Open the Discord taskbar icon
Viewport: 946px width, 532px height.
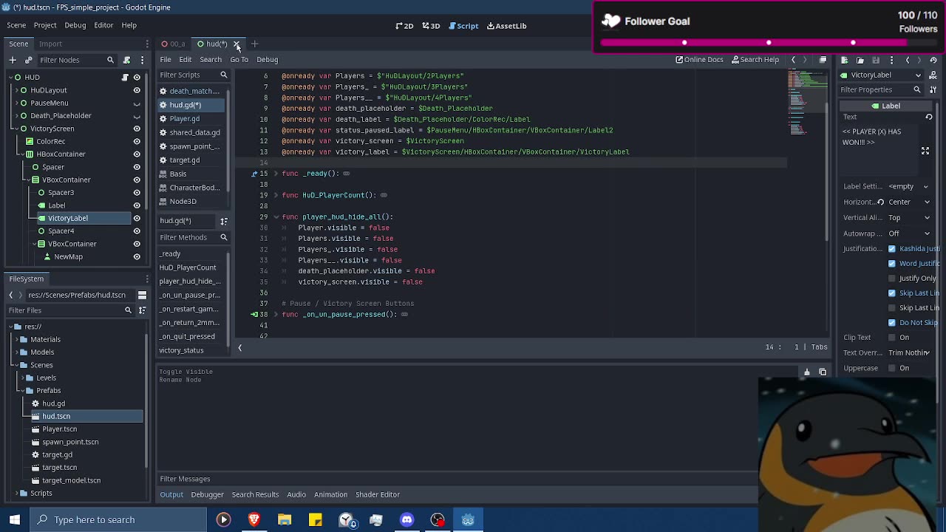coord(406,520)
